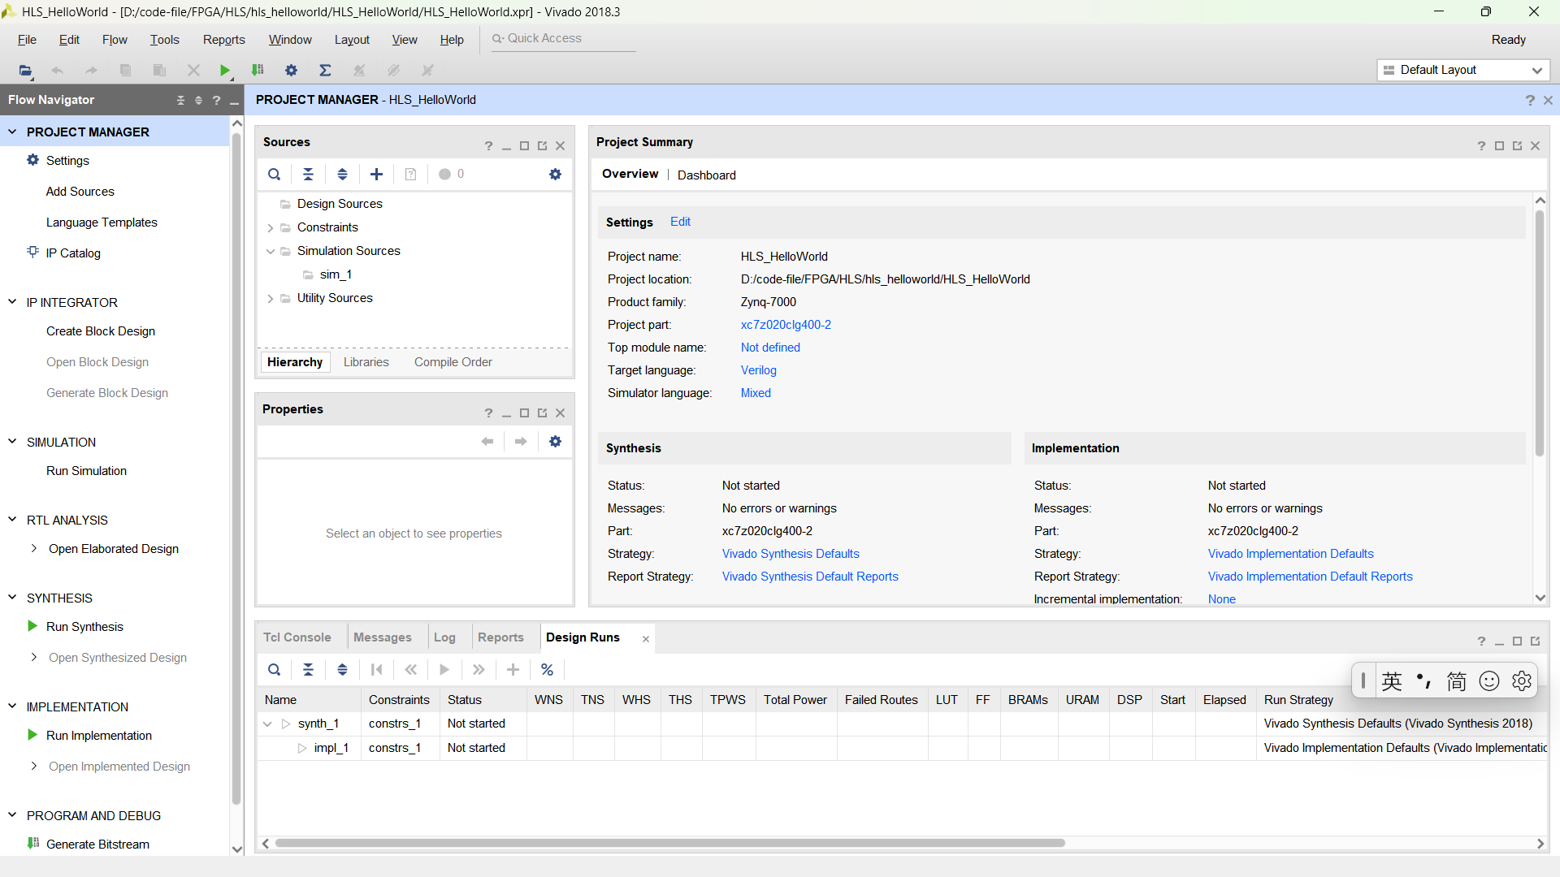The width and height of the screenshot is (1560, 877).
Task: Click reset to first step icon
Action: pyautogui.click(x=376, y=670)
